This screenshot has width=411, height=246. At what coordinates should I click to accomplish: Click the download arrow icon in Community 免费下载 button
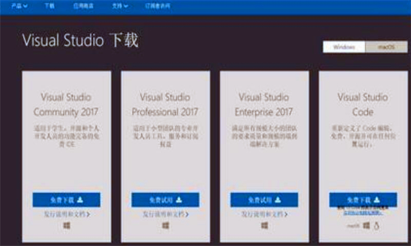pos(80,200)
